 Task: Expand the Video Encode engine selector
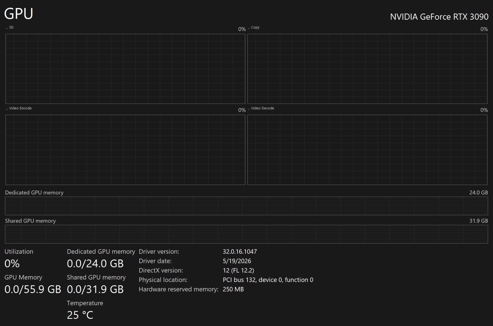click(18, 108)
